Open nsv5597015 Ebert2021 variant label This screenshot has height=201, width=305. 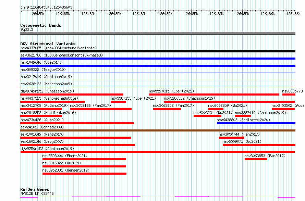[171, 91]
